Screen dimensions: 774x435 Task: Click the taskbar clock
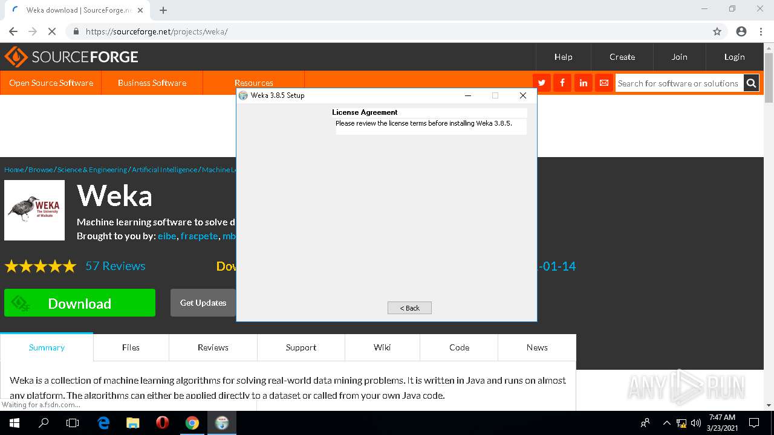(722, 423)
